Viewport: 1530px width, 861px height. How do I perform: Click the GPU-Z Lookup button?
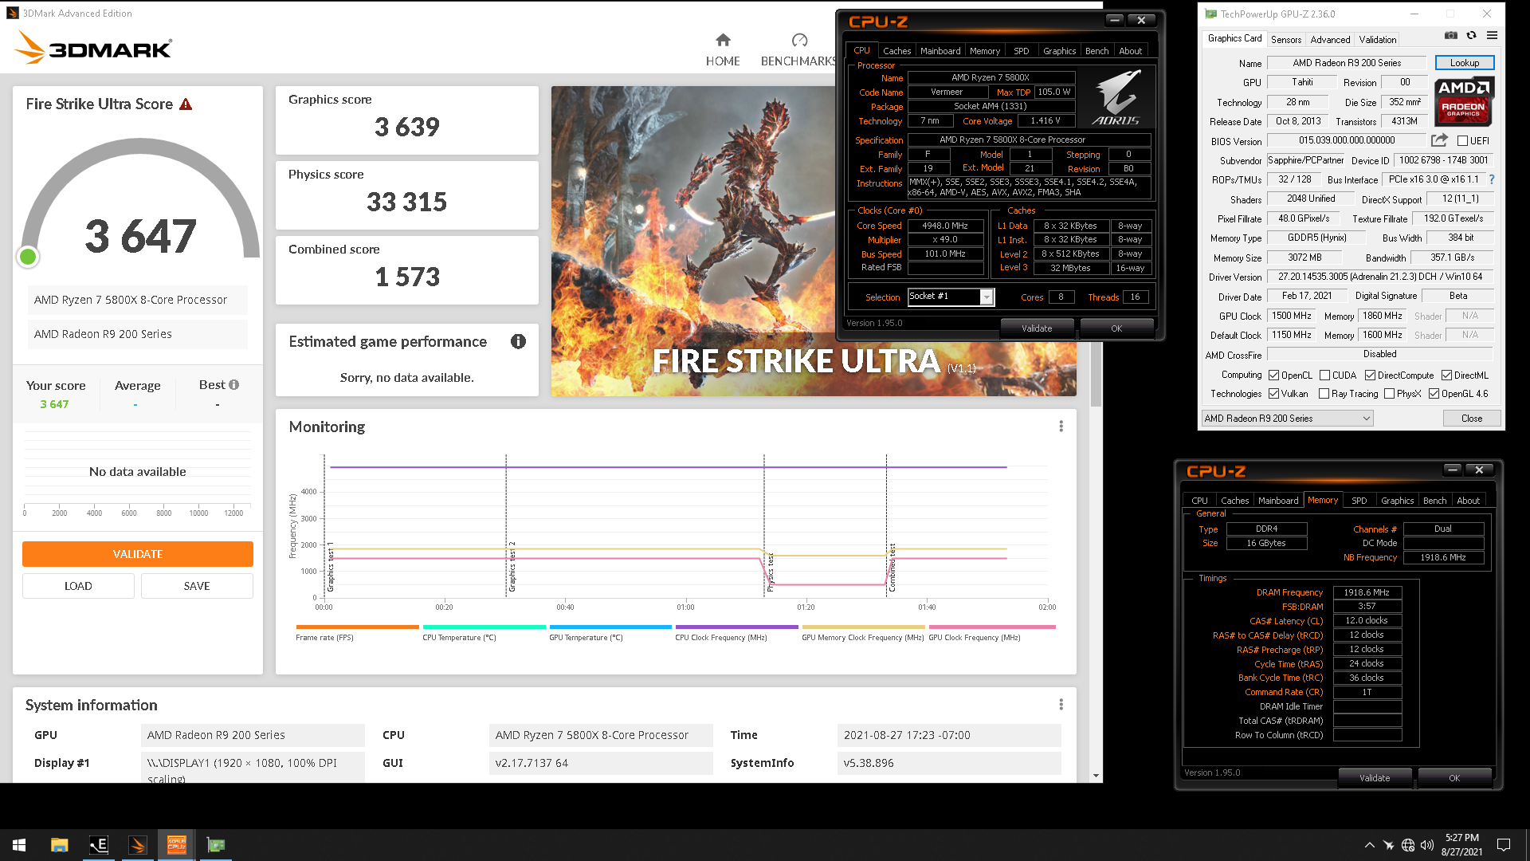[1464, 63]
